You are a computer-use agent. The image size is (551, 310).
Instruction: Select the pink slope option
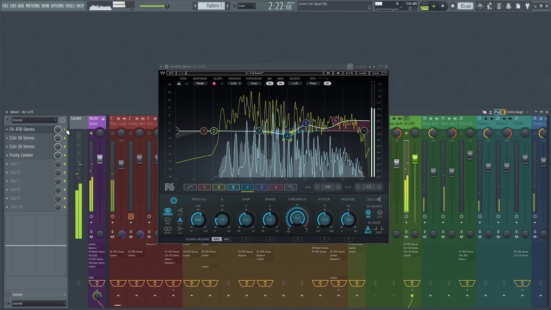pyautogui.click(x=214, y=84)
